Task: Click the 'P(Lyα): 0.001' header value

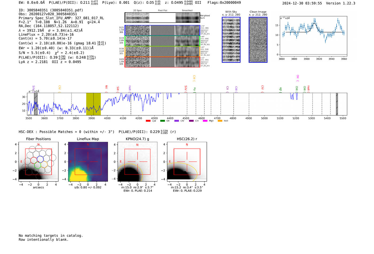Action: tap(116, 3)
